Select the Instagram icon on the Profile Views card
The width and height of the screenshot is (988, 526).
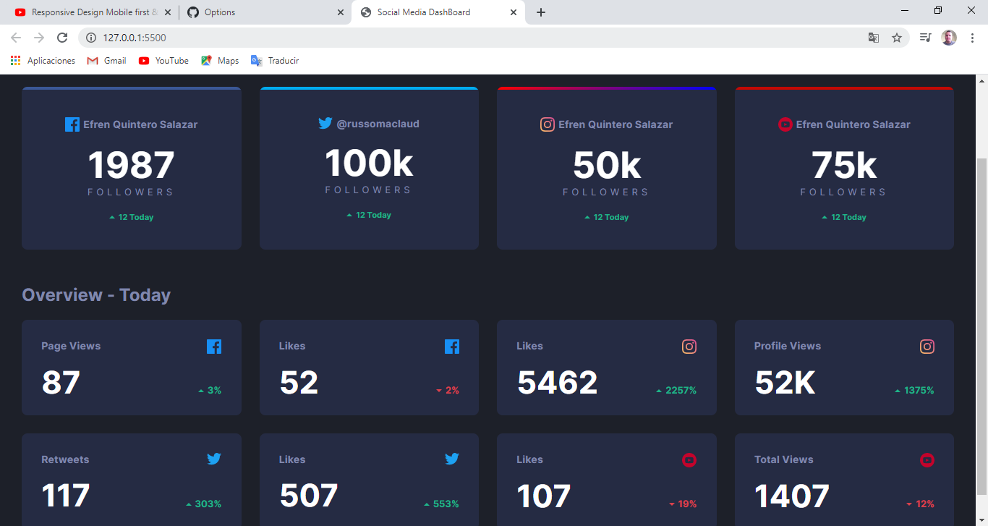pos(927,347)
